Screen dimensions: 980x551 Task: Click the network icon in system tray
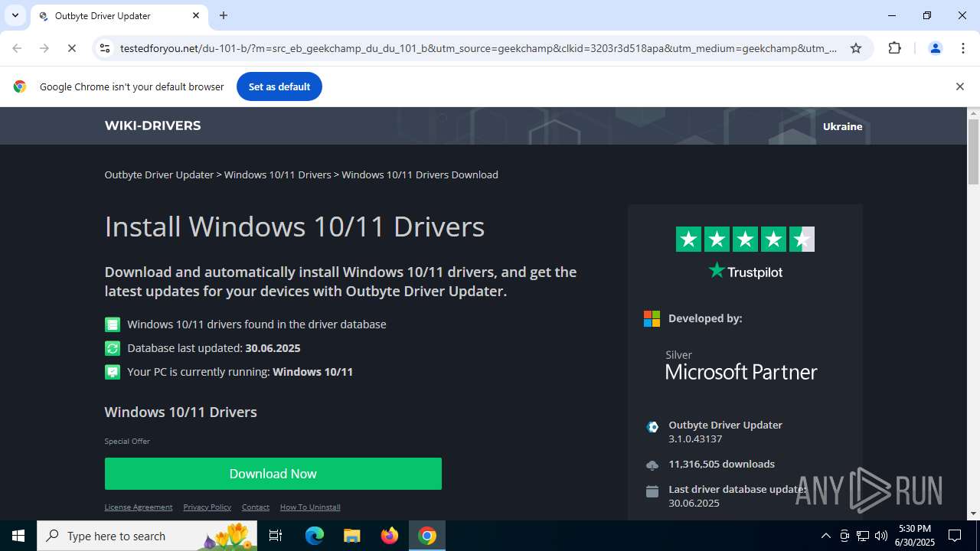863,536
